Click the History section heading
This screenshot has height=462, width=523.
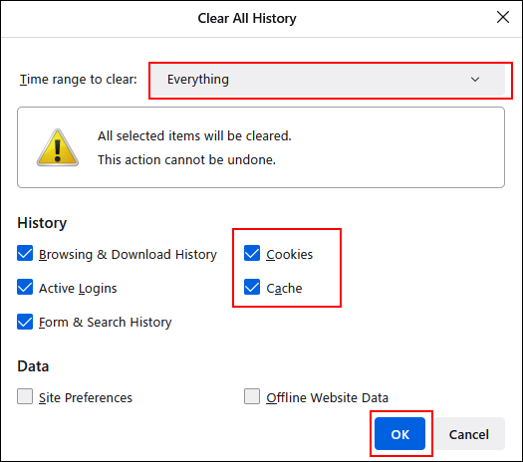click(x=42, y=223)
